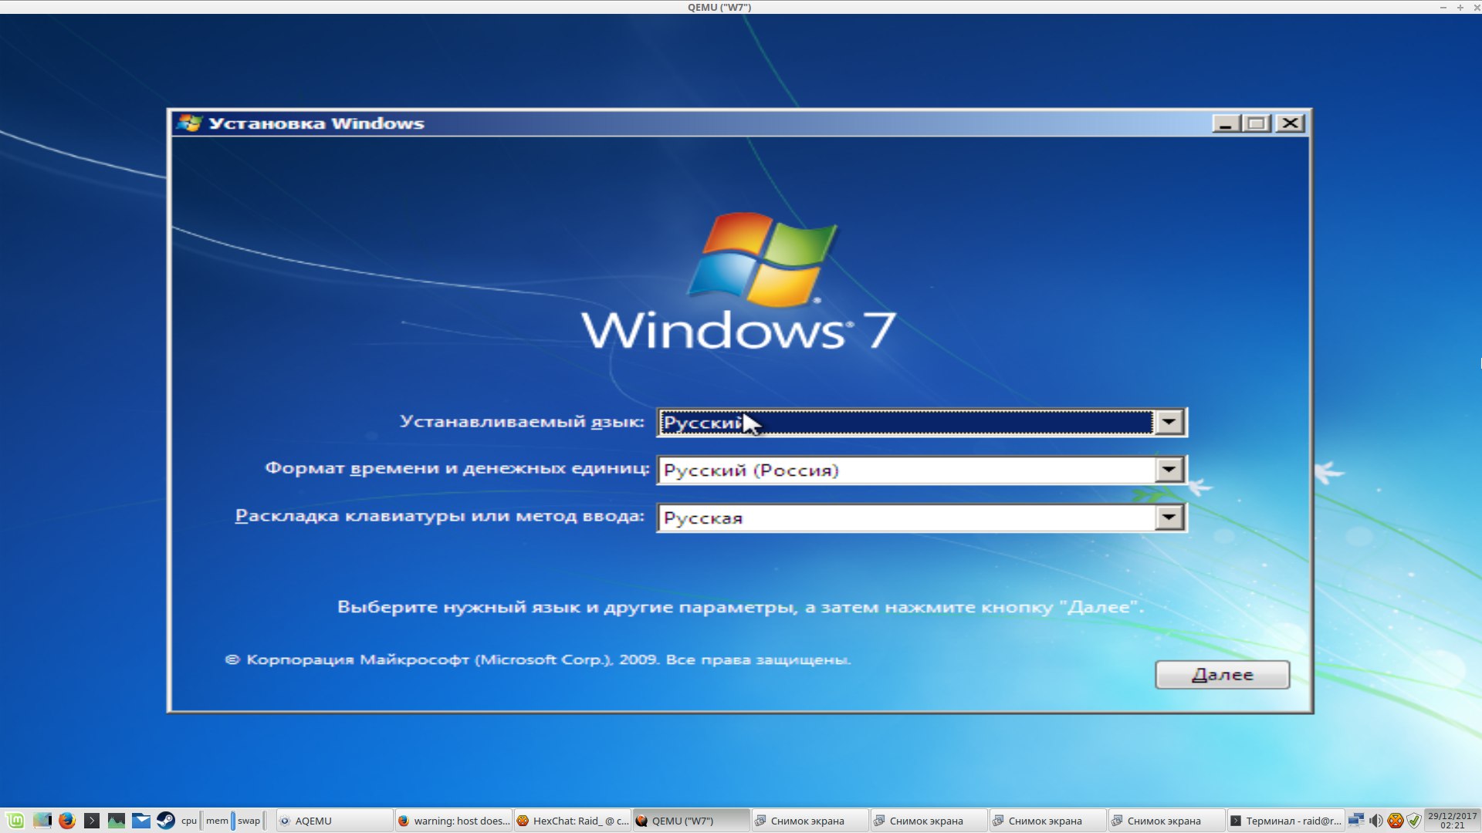Click the Далее button
Image resolution: width=1482 pixels, height=833 pixels.
tap(1222, 675)
